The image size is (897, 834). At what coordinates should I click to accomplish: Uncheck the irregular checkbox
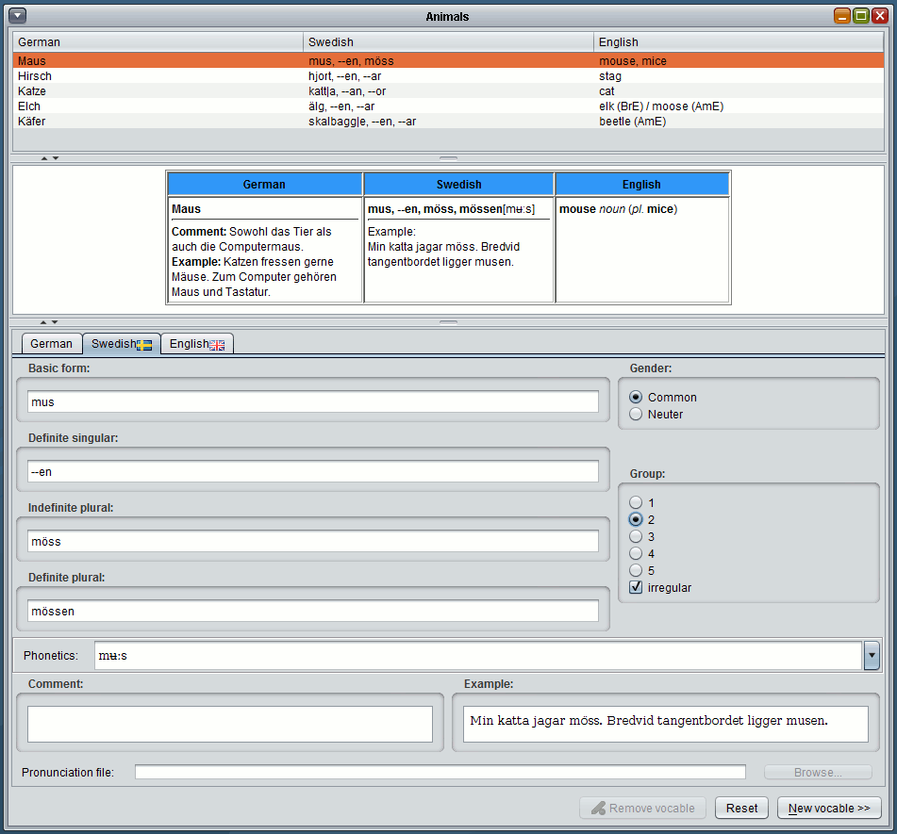coord(636,587)
